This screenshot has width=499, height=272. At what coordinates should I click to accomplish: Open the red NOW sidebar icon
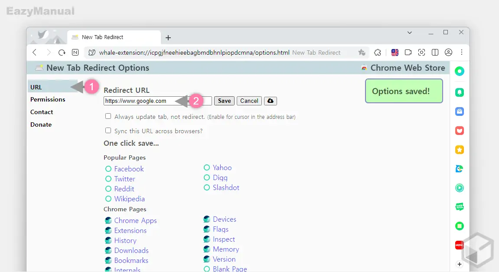459,245
